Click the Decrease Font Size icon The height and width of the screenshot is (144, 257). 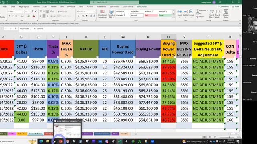(x=36, y=12)
